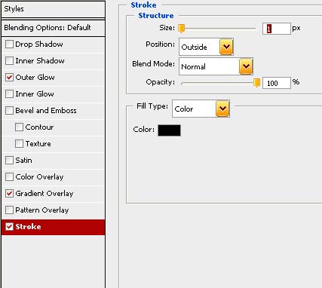The width and height of the screenshot is (322, 288).
Task: Open the Blend Mode dropdown arrow
Action: point(246,66)
